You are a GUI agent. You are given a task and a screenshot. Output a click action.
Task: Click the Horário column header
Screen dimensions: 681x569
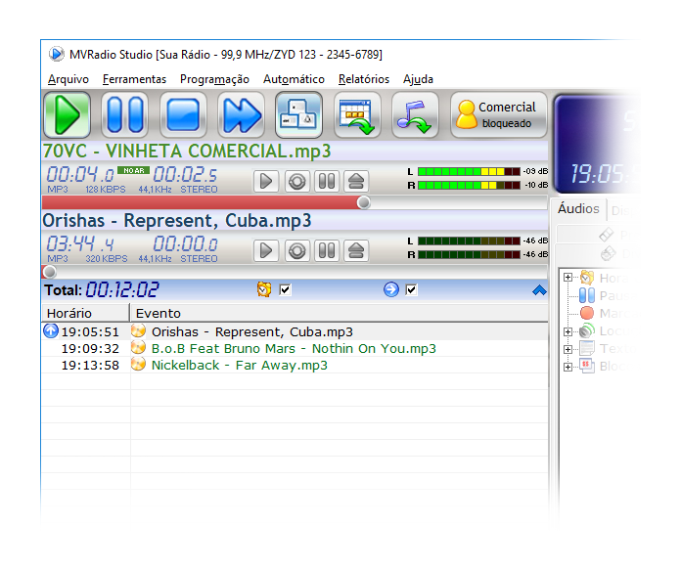pyautogui.click(x=85, y=313)
